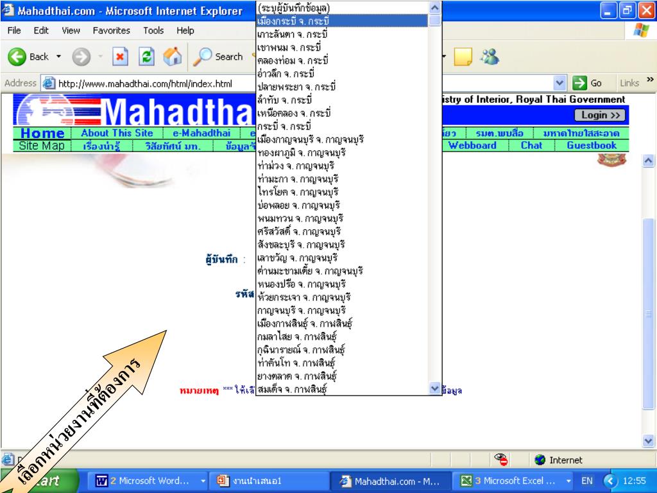The width and height of the screenshot is (657, 493).
Task: Go to the Home navigation link
Action: coord(42,134)
